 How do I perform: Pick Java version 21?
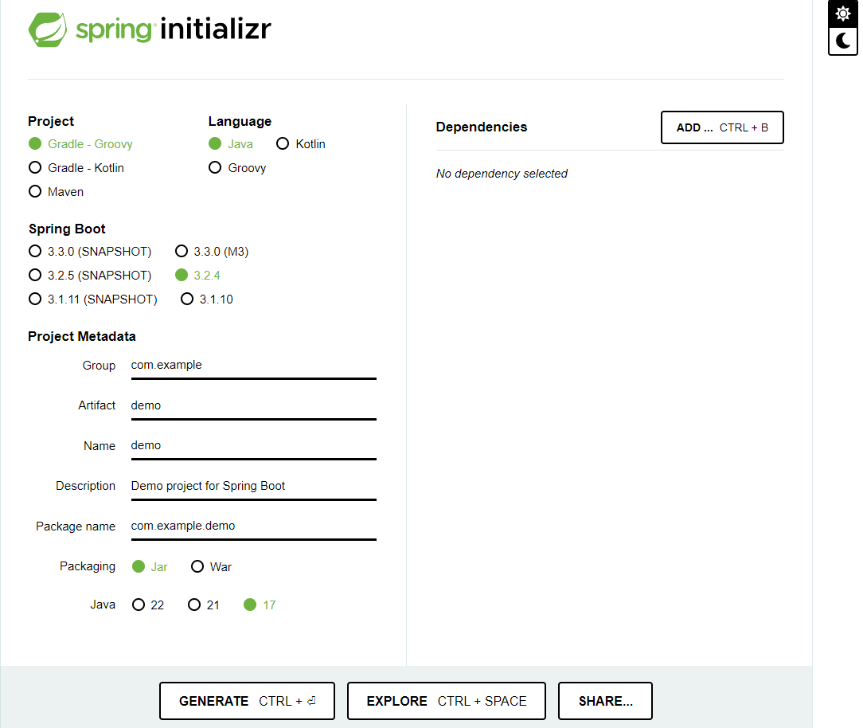point(204,605)
